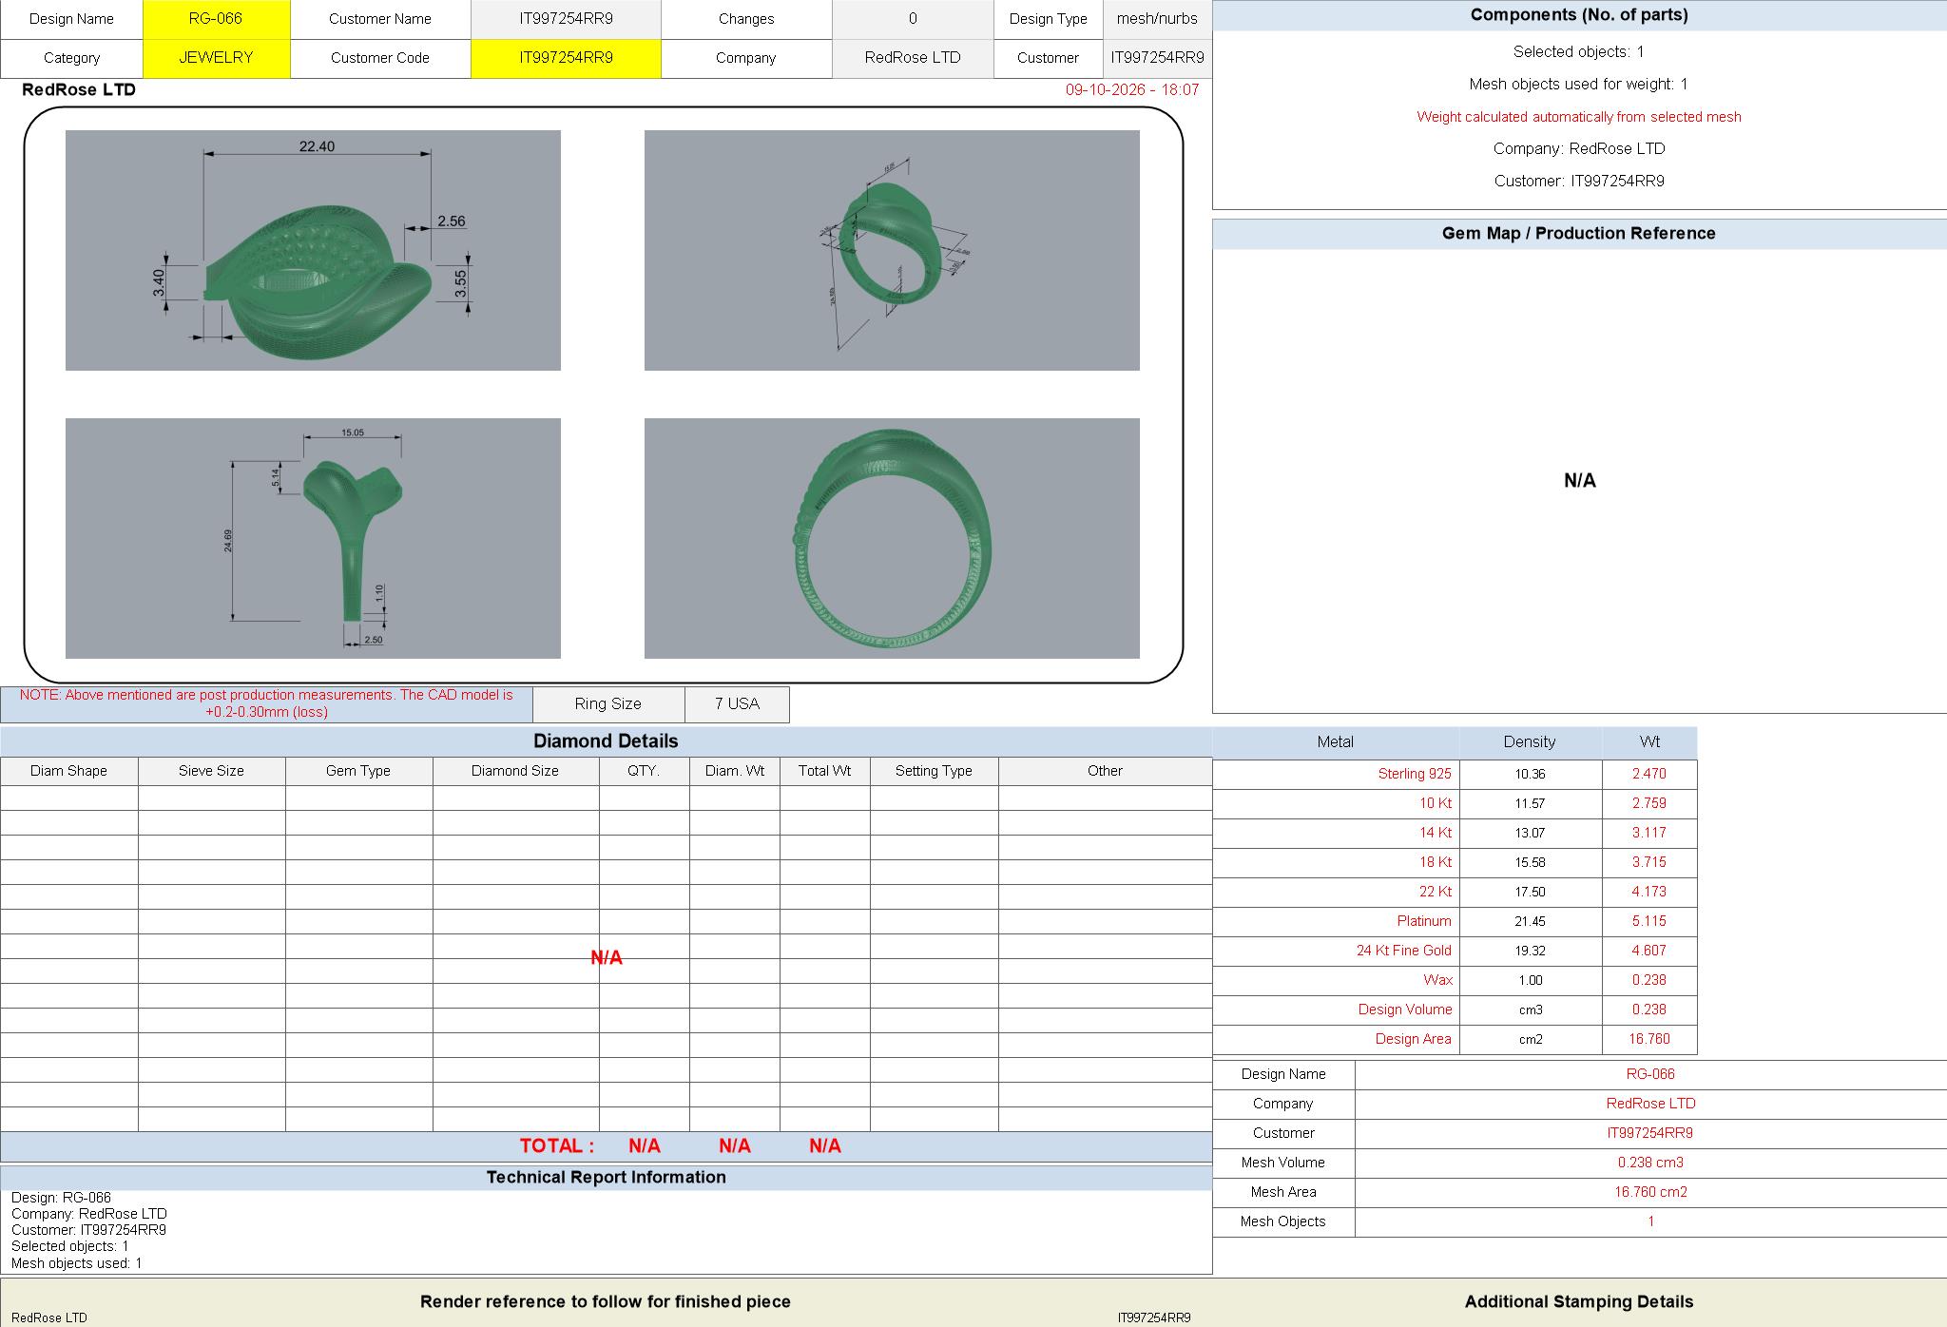
Task: Click the Wax weight value 0.238
Action: 1649,980
